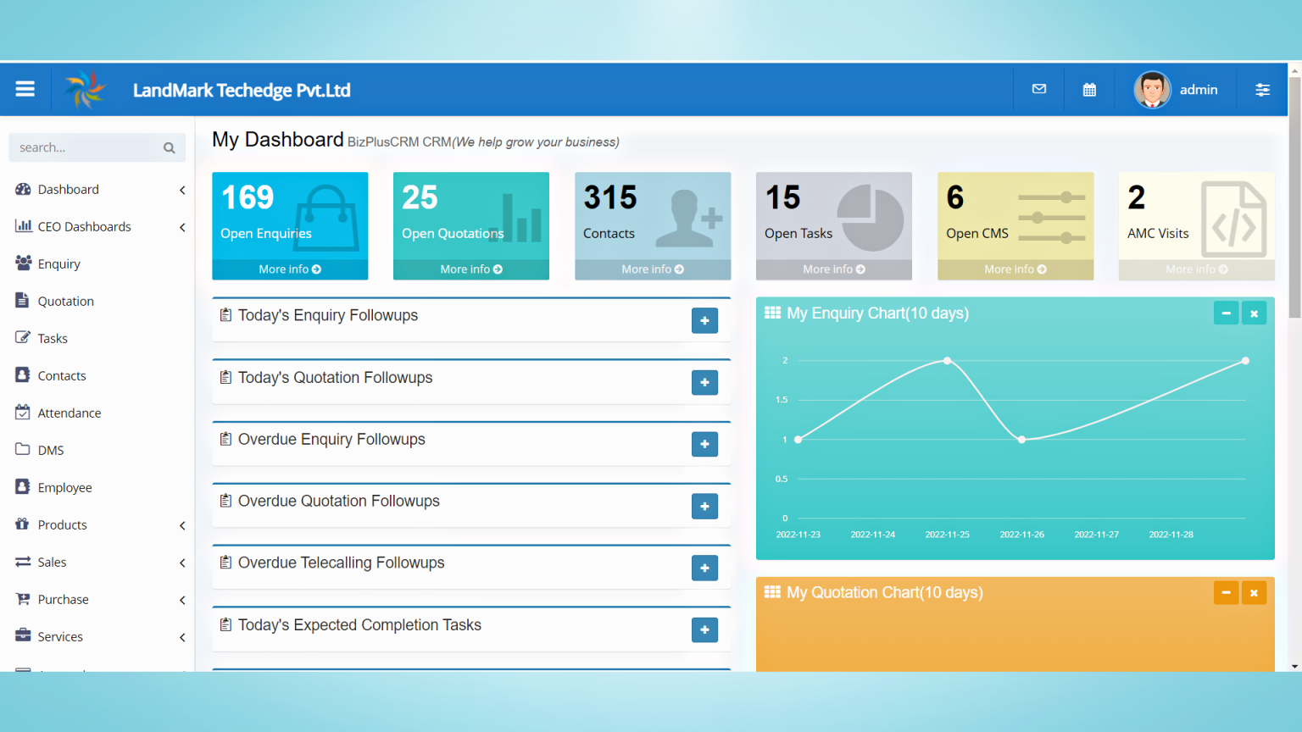
Task: Click the admin avatar picture
Action: pyautogui.click(x=1152, y=90)
